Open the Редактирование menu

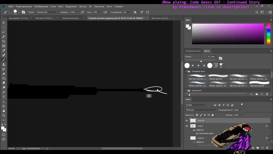coord(24,6)
